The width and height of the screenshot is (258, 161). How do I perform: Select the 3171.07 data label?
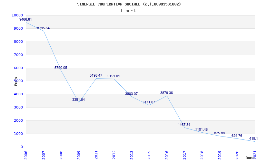pyautogui.click(x=149, y=102)
